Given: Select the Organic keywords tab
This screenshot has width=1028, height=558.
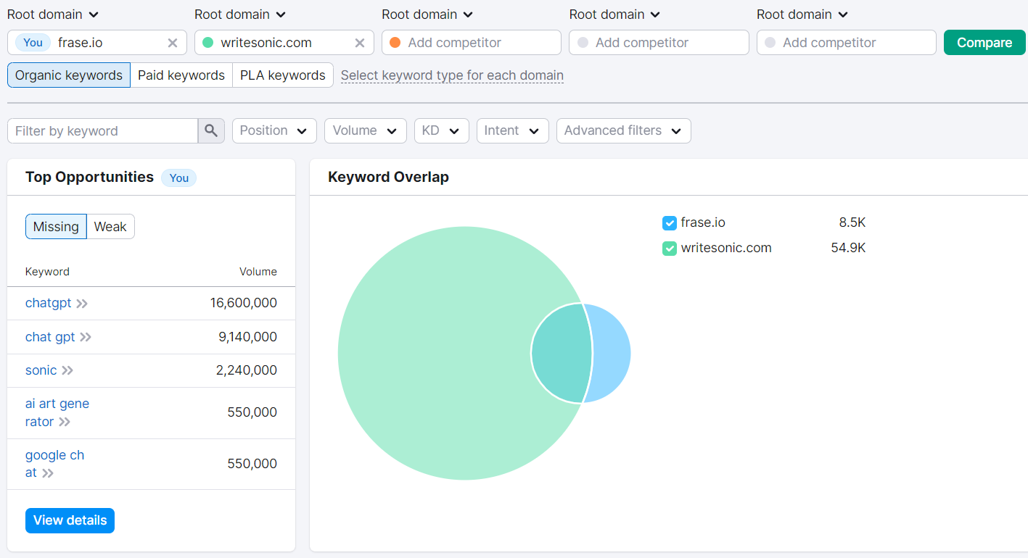Looking at the screenshot, I should click(x=69, y=75).
